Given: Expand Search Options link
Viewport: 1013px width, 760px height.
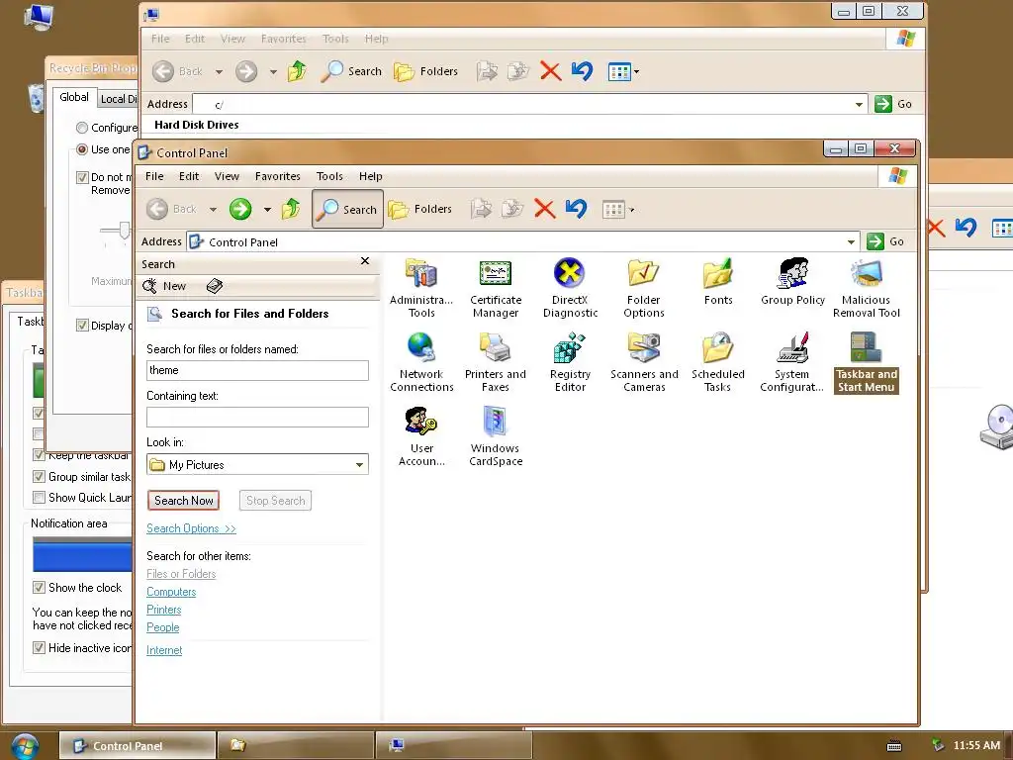Looking at the screenshot, I should [191, 528].
